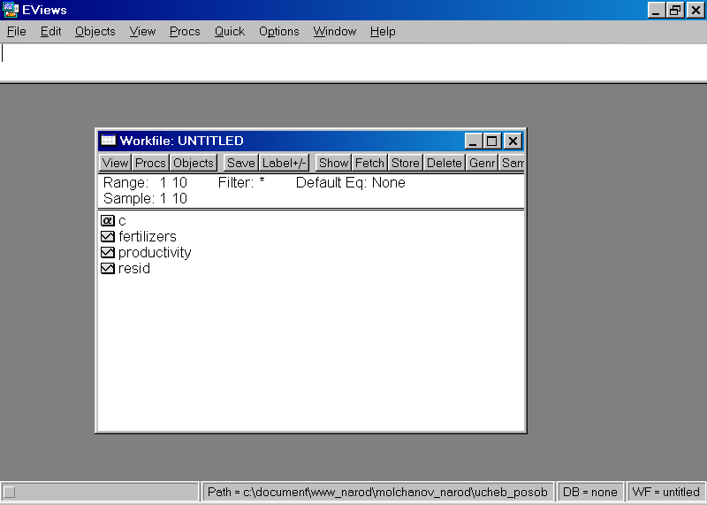Viewport: 707px width, 505px height.
Task: Open the Options menu
Action: [x=278, y=31]
